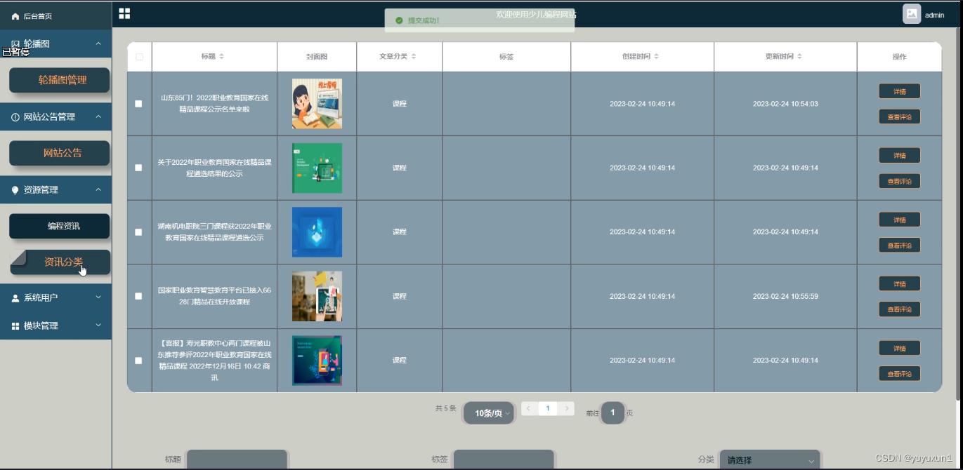Click 查看评论 for 关于2022年职业教育 row
963x470 pixels.
click(x=899, y=181)
